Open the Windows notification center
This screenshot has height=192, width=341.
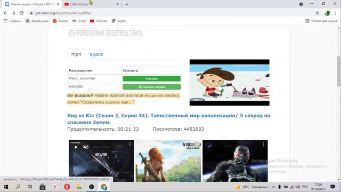[x=332, y=187]
